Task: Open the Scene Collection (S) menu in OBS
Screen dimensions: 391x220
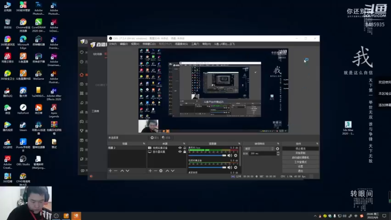Action: (x=181, y=44)
